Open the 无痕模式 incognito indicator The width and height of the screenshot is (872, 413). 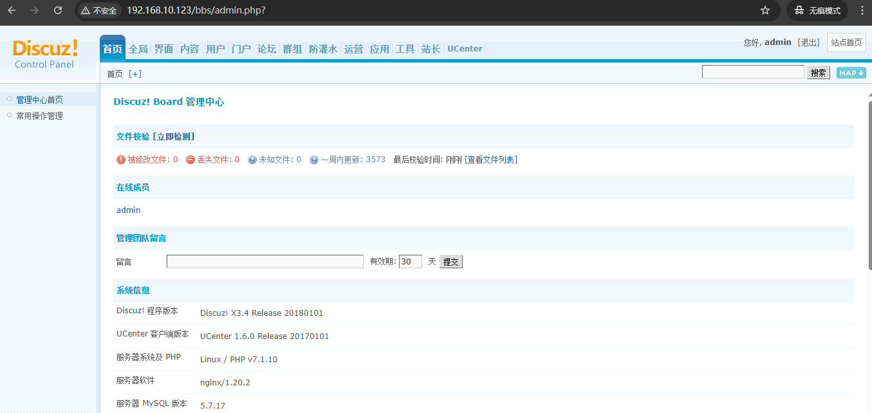(818, 10)
